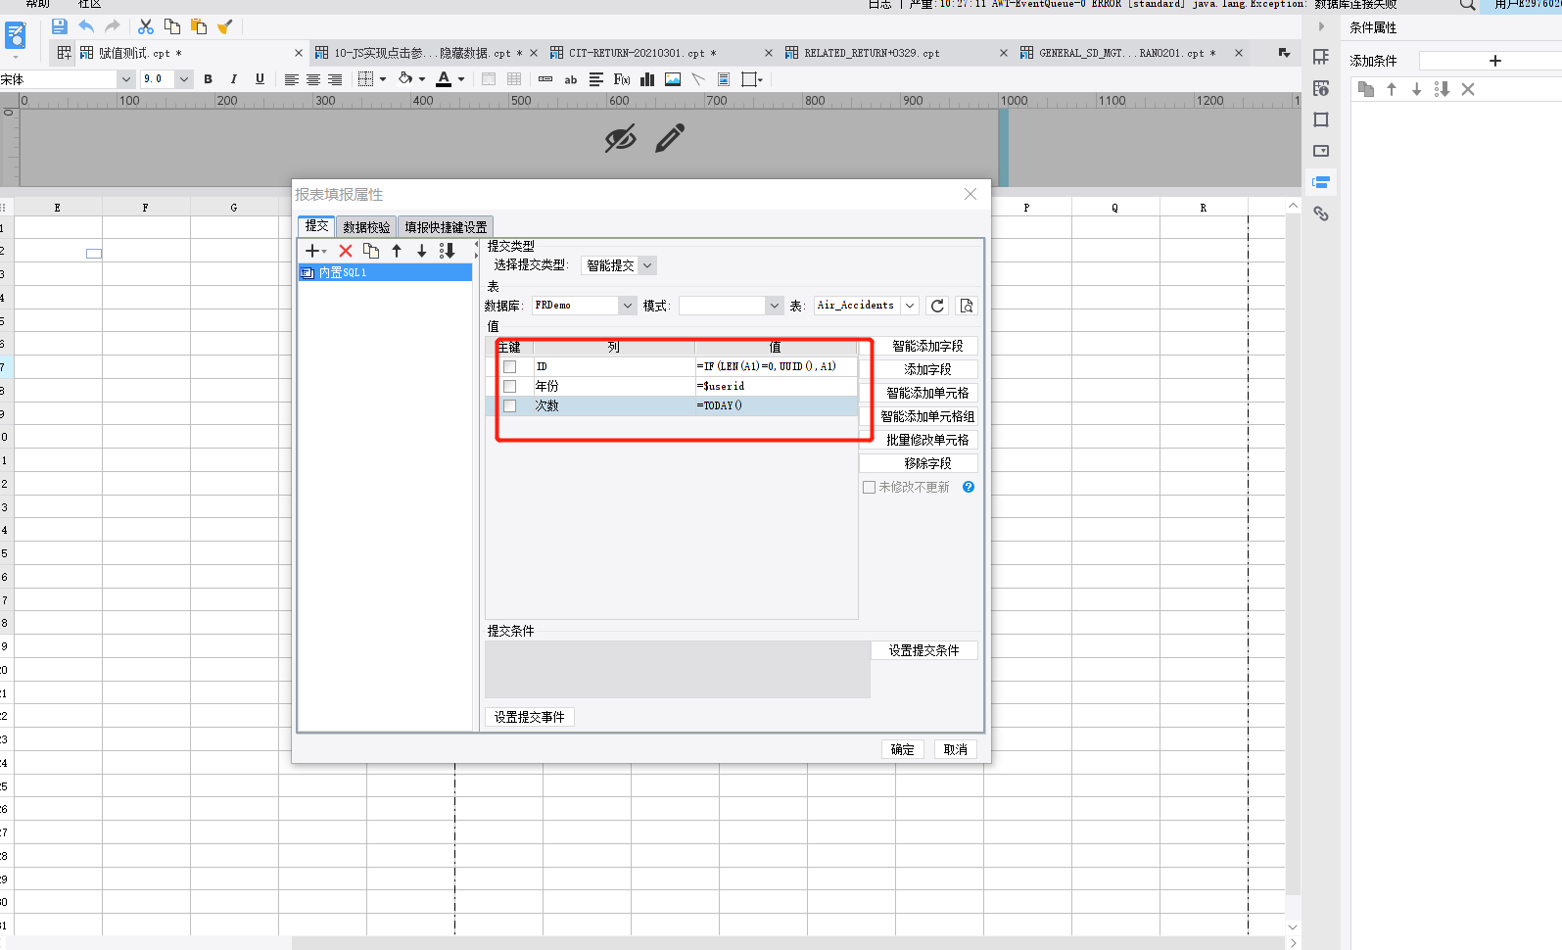The image size is (1562, 950).
Task: Open the hyperlink panel from the right sidebar
Action: click(1321, 214)
